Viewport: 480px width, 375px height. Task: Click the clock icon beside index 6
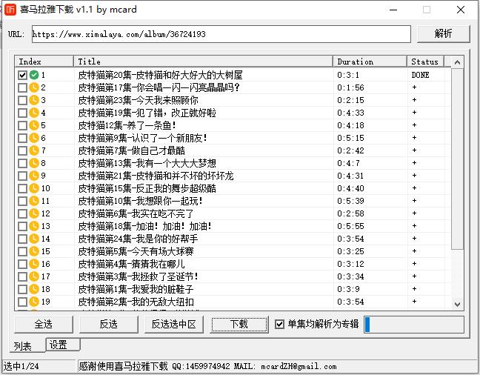coord(34,138)
